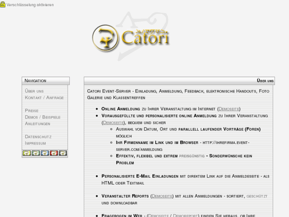The width and height of the screenshot is (289, 217).
Task: Click the 'Effektiv, flexibel und extrem' text
Action: 147,156
